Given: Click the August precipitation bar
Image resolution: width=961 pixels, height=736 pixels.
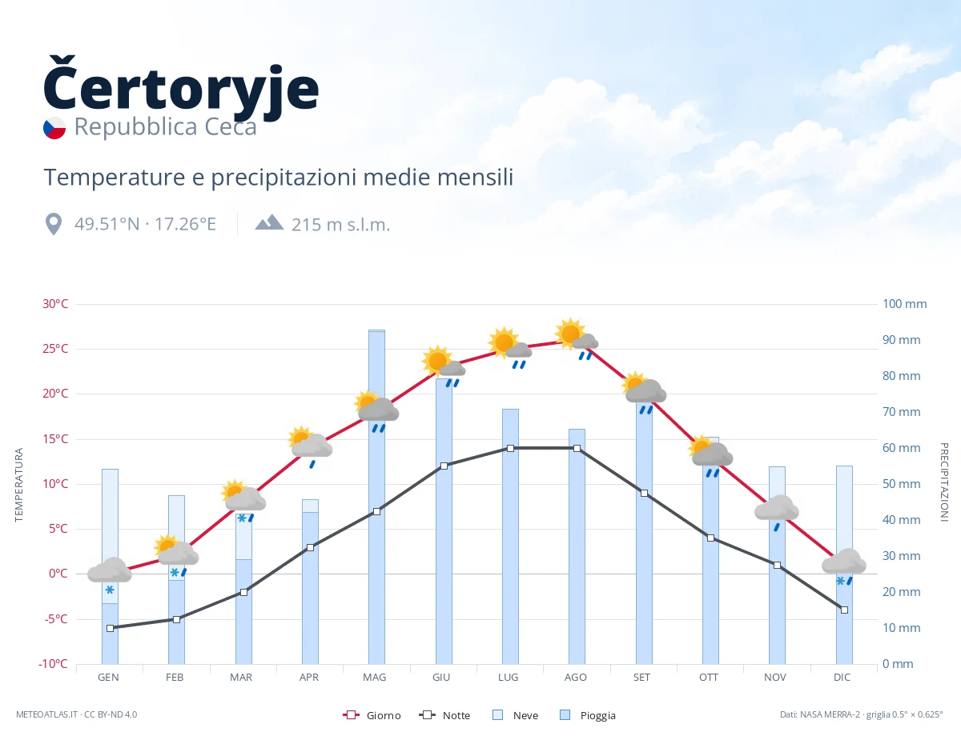Looking at the screenshot, I should coord(577,546).
